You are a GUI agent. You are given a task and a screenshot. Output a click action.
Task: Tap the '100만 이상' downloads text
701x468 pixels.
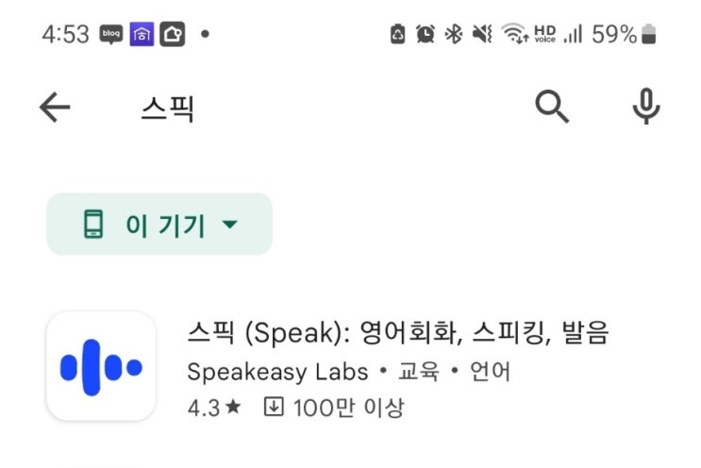[x=348, y=408]
